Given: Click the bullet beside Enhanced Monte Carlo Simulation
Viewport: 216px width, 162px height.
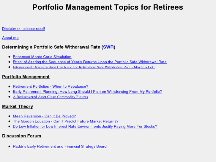Looking at the screenshot, I should tap(10, 57).
